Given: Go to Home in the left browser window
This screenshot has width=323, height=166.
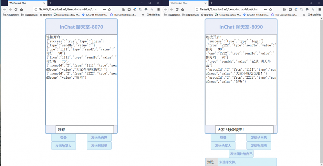Looking at the screenshot, I should coord(21,9).
